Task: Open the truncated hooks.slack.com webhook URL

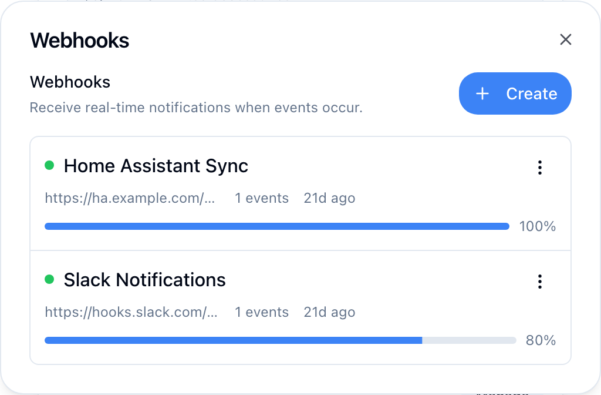Action: (x=132, y=312)
